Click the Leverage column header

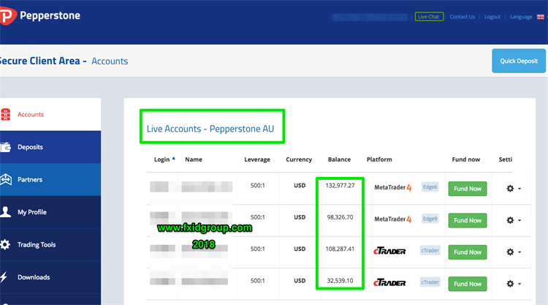[x=257, y=159]
